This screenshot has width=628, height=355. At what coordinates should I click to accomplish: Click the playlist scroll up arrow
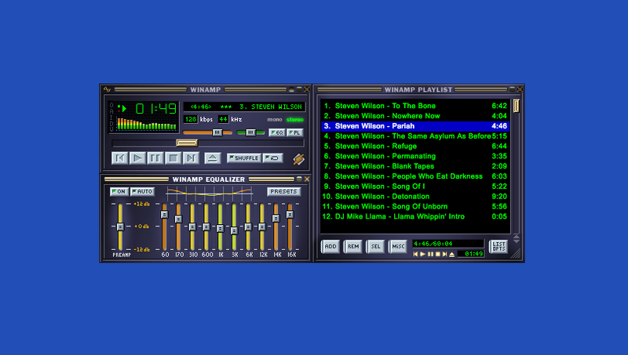point(517,237)
